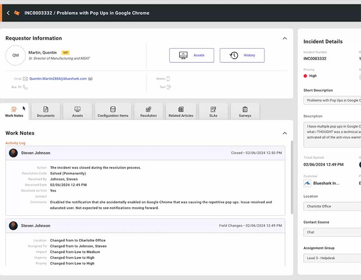Open the Assets button in Requestor Information
Viewport: 361px width, 280px height.
tap(192, 55)
